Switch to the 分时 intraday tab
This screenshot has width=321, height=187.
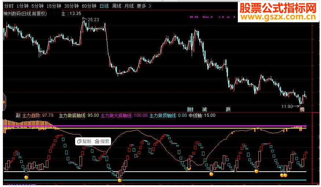coord(9,6)
